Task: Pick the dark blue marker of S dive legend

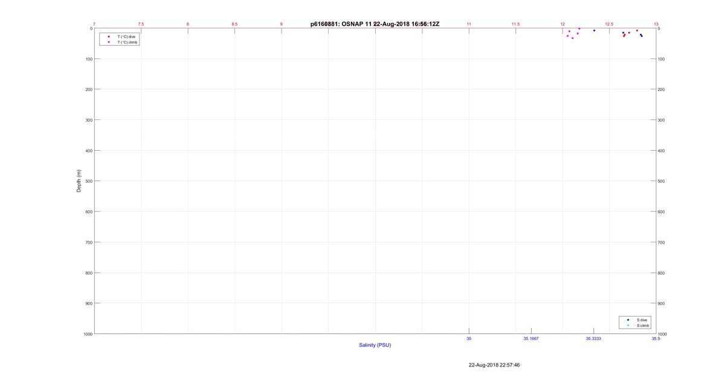Action: coord(628,320)
